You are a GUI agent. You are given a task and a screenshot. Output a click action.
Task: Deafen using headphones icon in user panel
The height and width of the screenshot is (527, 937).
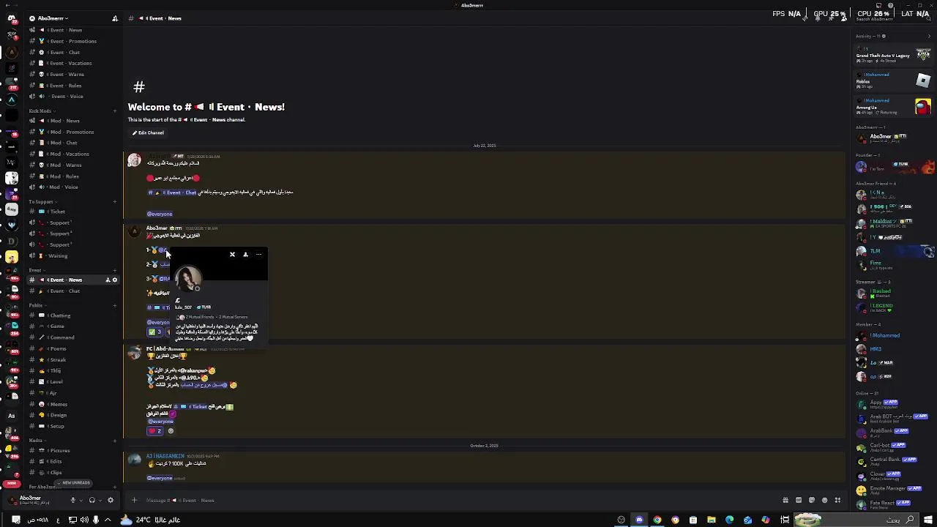(x=92, y=501)
